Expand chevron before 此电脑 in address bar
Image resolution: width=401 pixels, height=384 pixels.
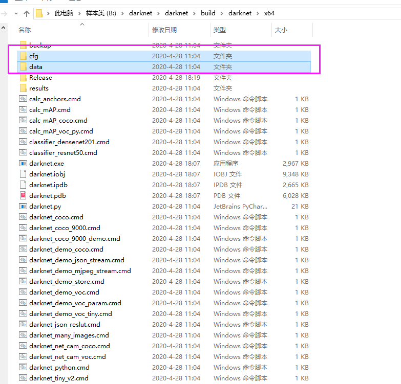tap(48, 13)
